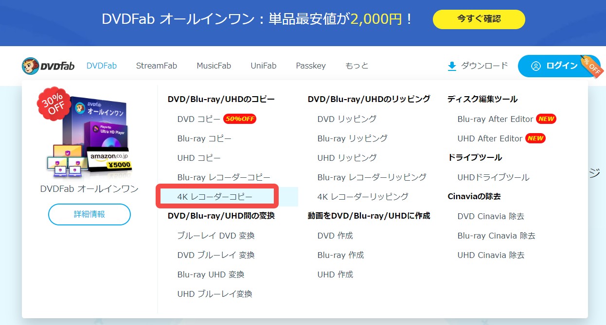Open the UniFab navigation menu
The image size is (606, 325).
point(264,66)
